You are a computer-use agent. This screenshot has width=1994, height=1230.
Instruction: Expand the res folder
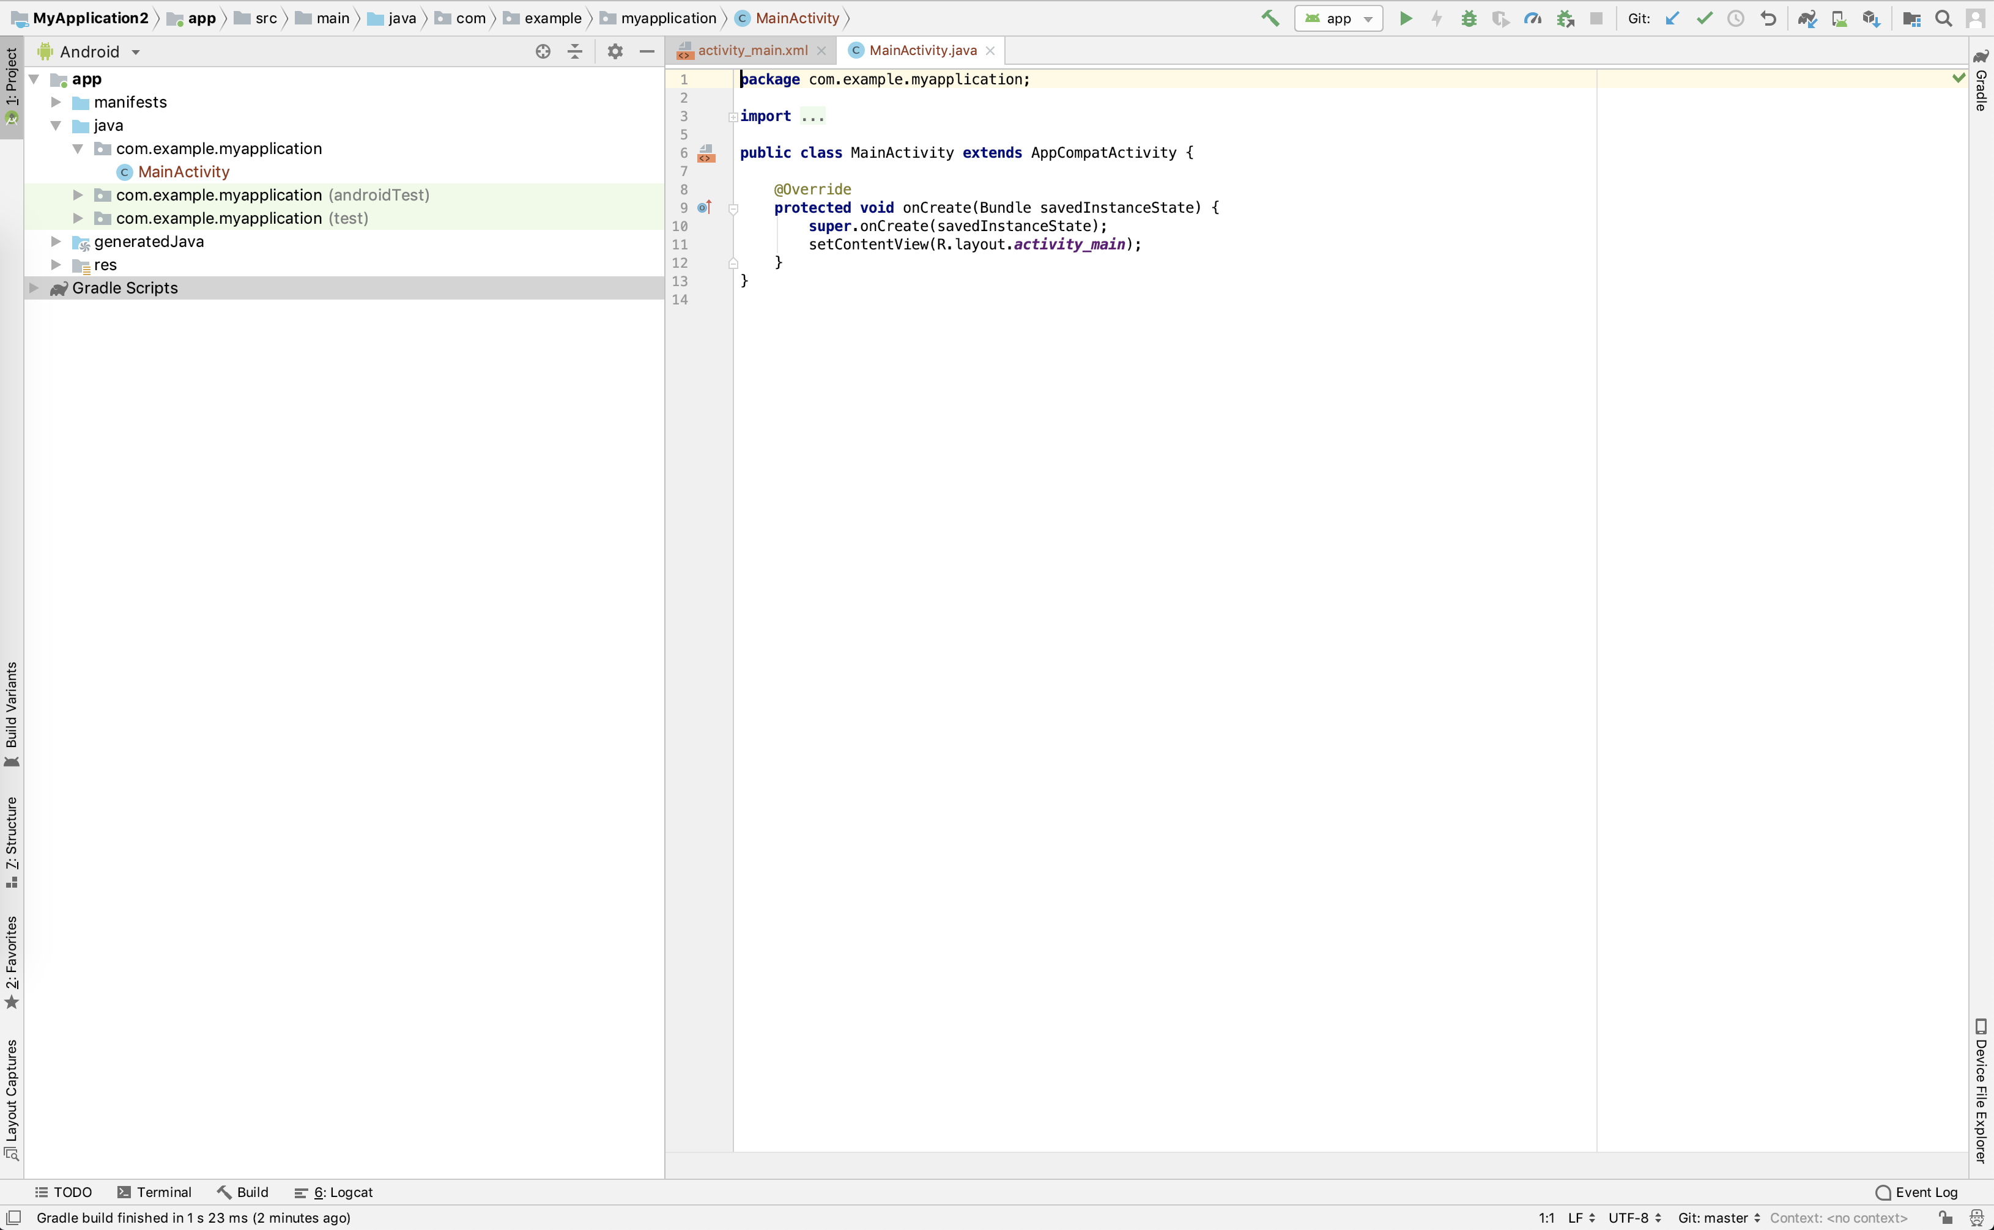click(x=56, y=264)
